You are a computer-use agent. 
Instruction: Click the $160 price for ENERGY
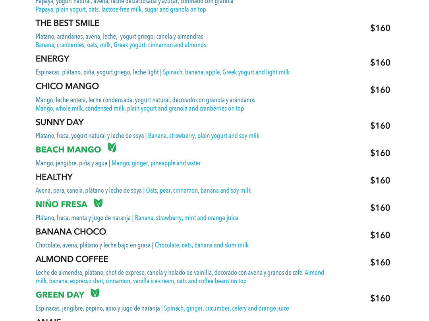pos(380,62)
